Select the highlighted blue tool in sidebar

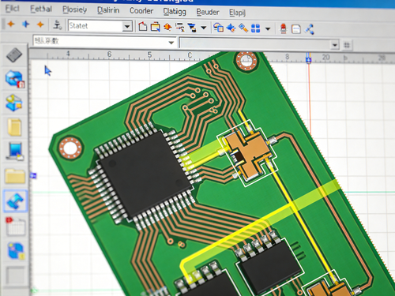[x=15, y=200]
